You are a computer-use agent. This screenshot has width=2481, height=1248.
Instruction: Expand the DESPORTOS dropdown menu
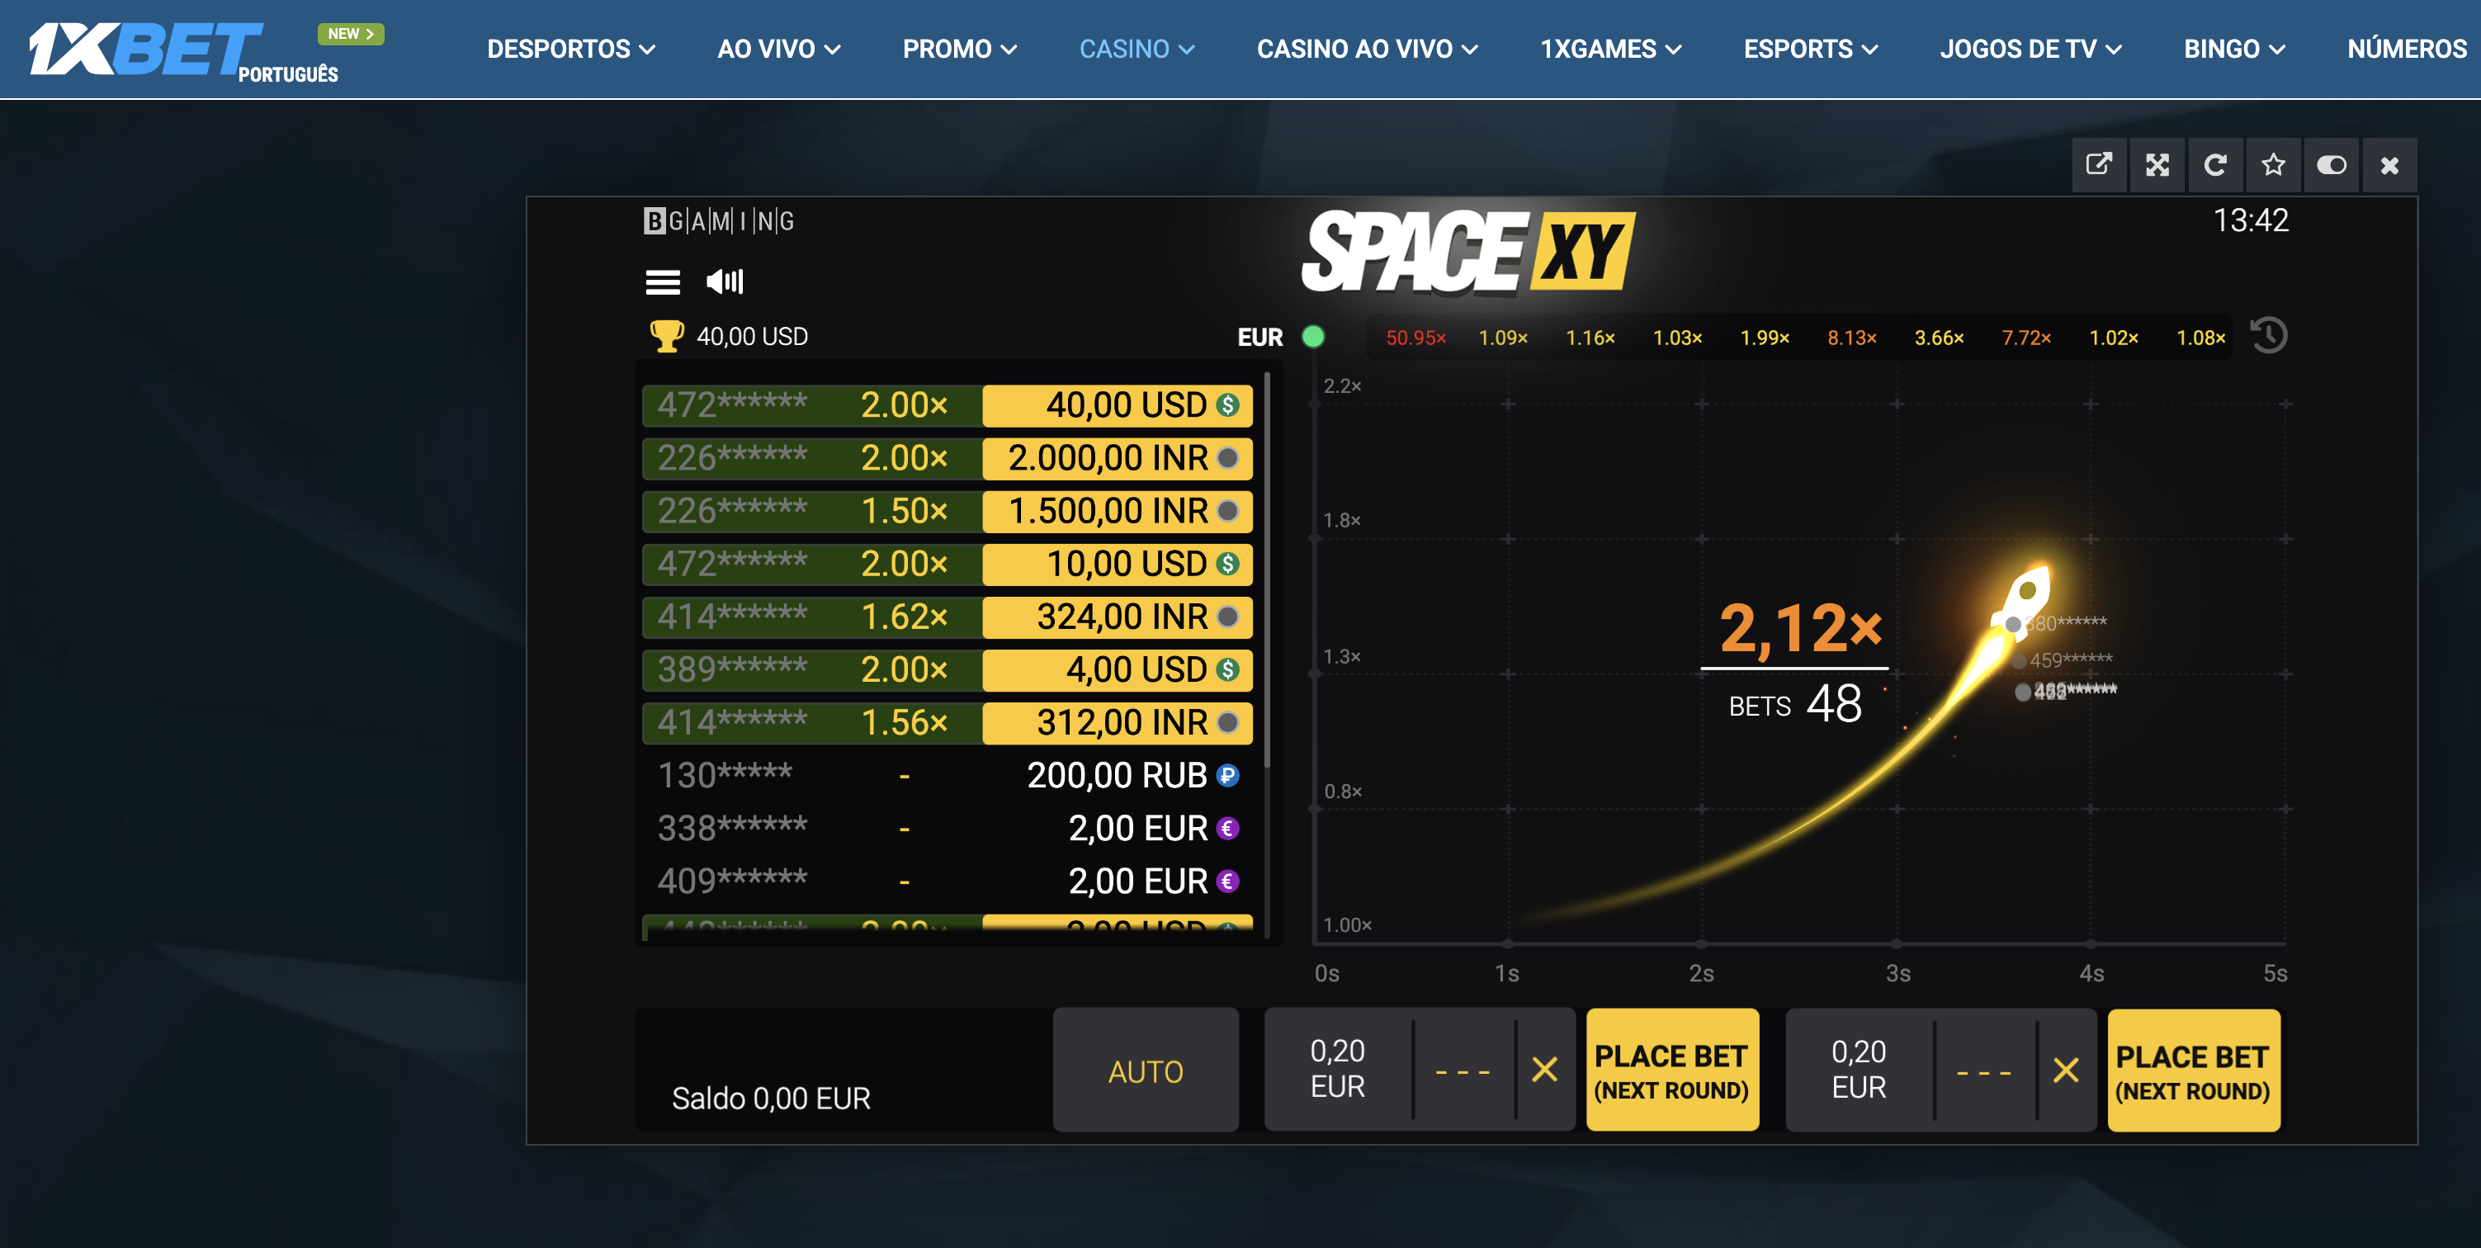pos(570,50)
